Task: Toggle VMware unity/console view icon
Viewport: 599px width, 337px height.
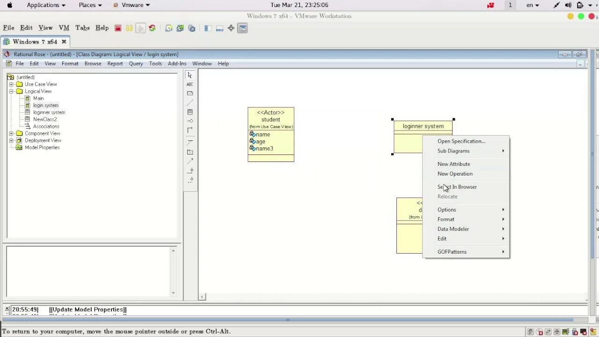Action: pyautogui.click(x=242, y=28)
